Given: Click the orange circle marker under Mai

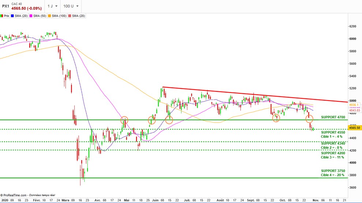Looking at the screenshot, I should coord(124,120).
